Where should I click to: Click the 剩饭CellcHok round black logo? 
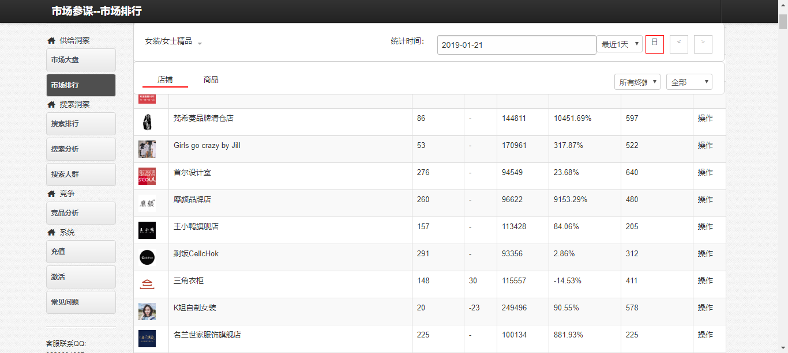click(147, 257)
